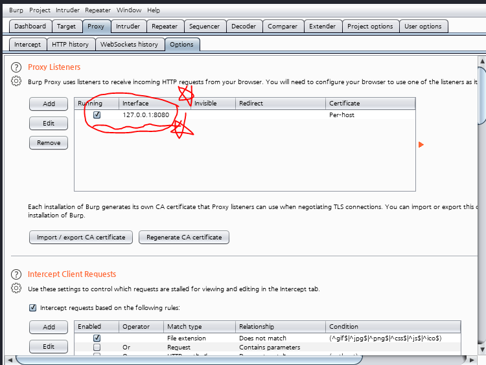The height and width of the screenshot is (365, 486).
Task: Switch to the Extender tab
Action: click(322, 27)
